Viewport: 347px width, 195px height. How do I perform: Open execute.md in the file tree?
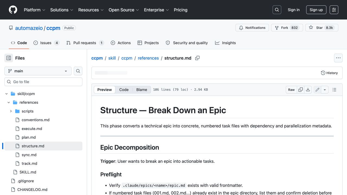click(x=32, y=129)
